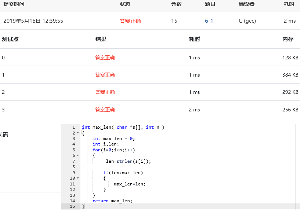This screenshot has height=210, width=300.
Task: Click the 2 ms value in the top submission row
Action: [290, 21]
